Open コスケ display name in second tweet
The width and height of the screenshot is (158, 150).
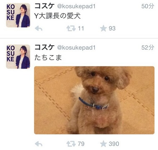point(45,47)
